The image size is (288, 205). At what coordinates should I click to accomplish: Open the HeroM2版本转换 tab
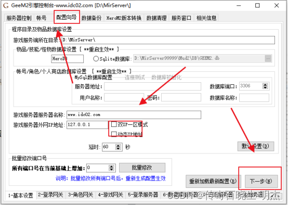coord(124,18)
